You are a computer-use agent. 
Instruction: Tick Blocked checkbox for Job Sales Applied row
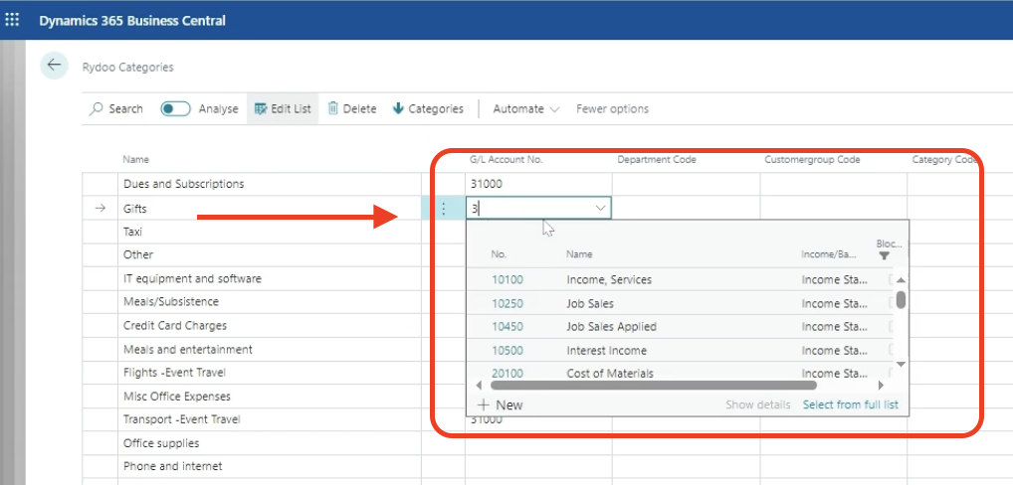click(x=893, y=327)
